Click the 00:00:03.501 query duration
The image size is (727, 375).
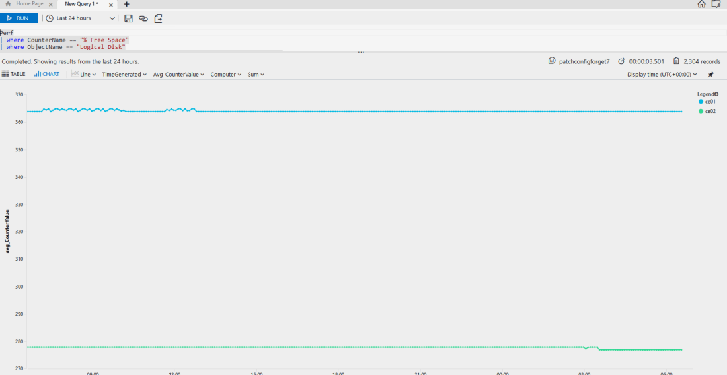647,61
